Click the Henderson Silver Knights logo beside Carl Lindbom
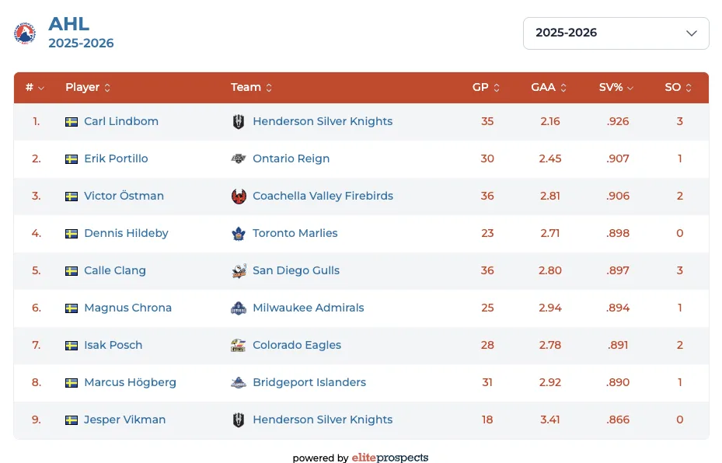 pos(239,122)
